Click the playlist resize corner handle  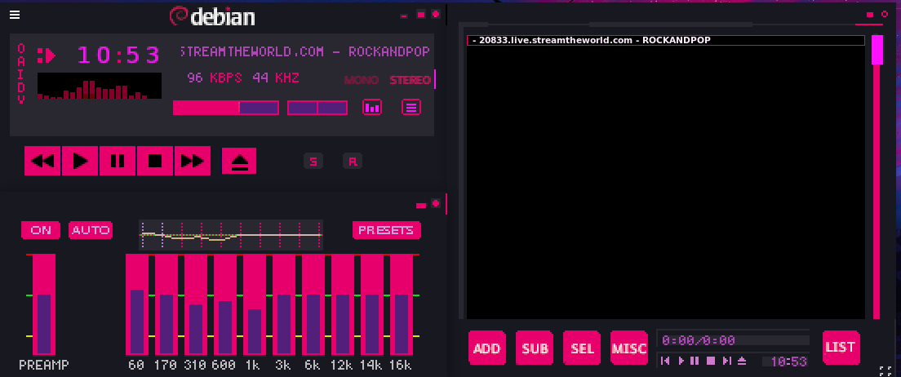click(x=885, y=370)
